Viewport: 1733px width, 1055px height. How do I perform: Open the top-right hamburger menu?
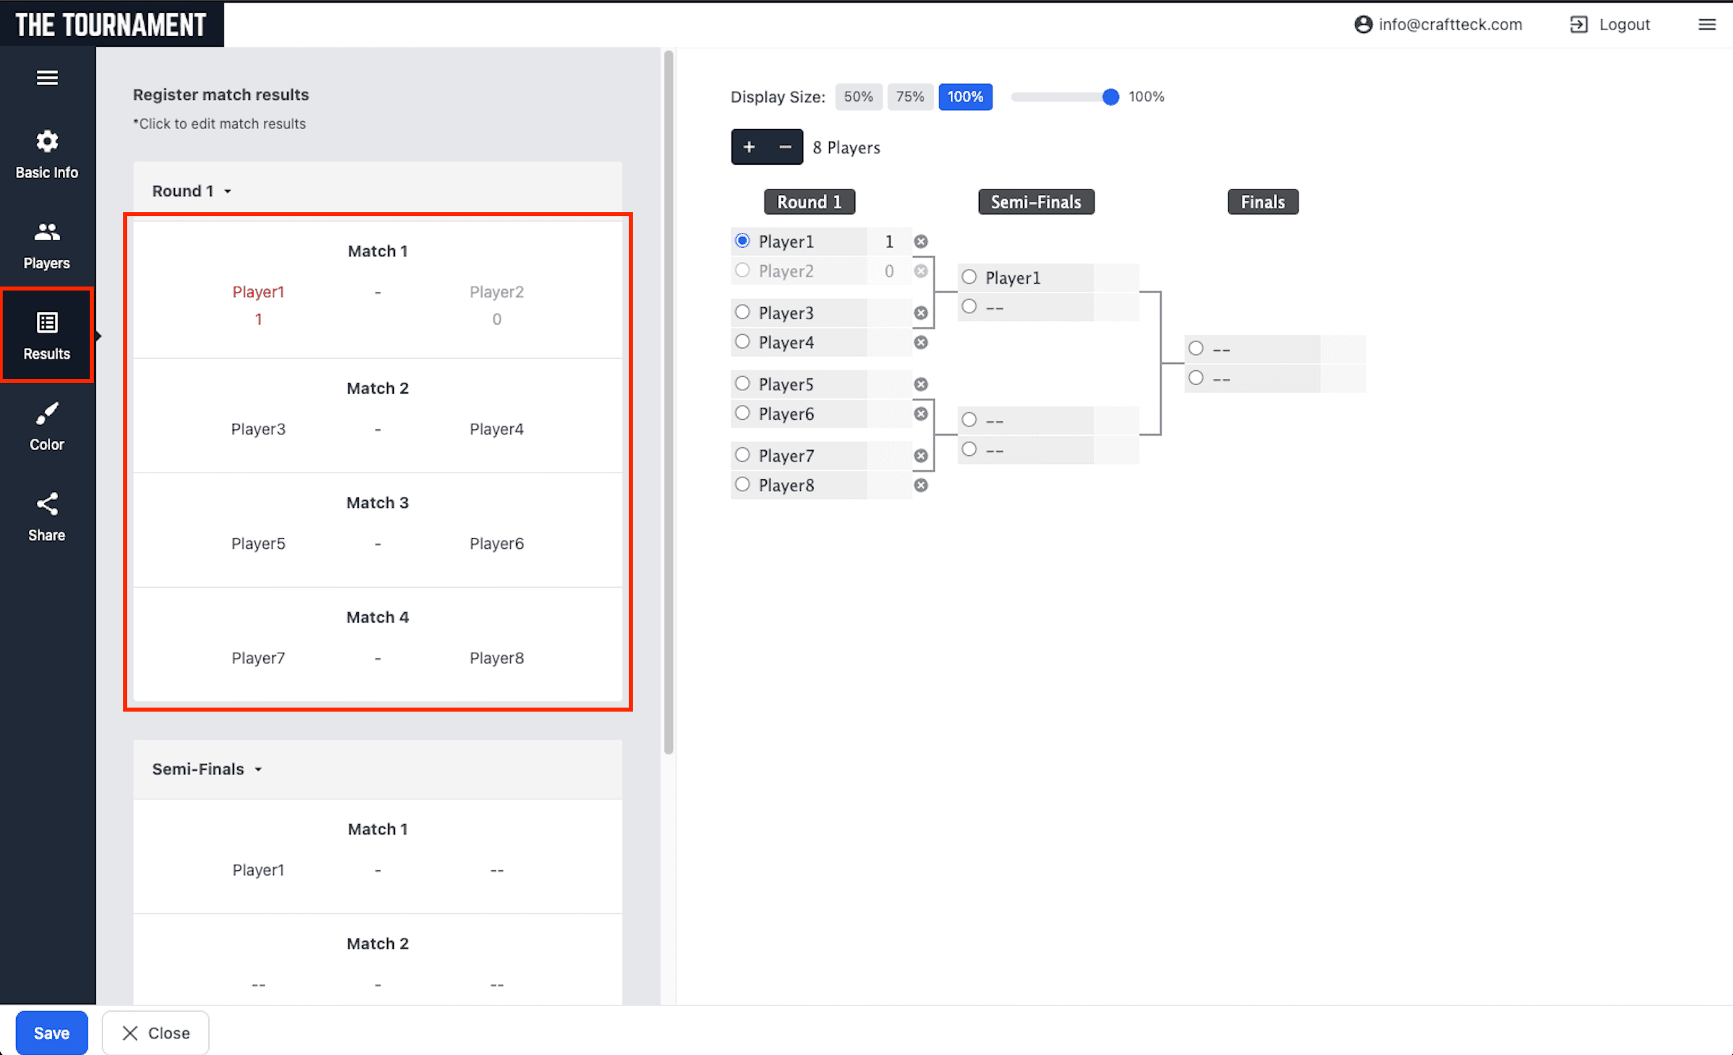(x=1707, y=24)
